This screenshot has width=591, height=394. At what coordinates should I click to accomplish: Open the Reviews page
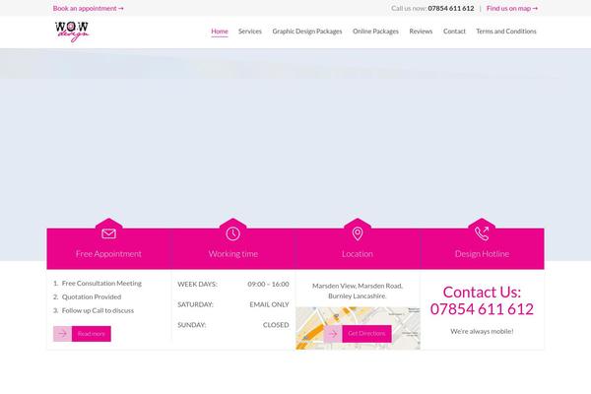pyautogui.click(x=421, y=32)
